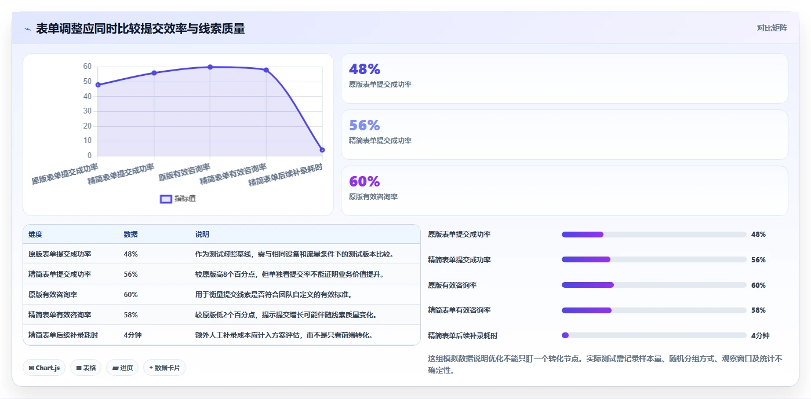Click the 表格 tag chip
Image resolution: width=811 pixels, height=399 pixels.
pyautogui.click(x=86, y=368)
